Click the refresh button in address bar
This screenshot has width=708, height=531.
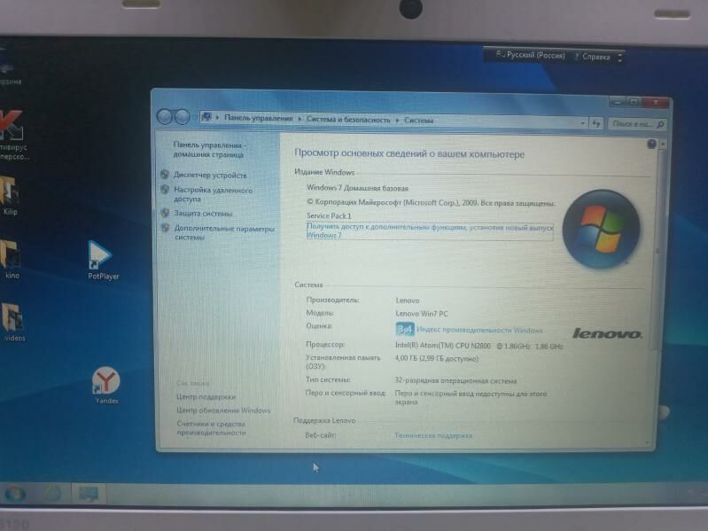coord(596,123)
